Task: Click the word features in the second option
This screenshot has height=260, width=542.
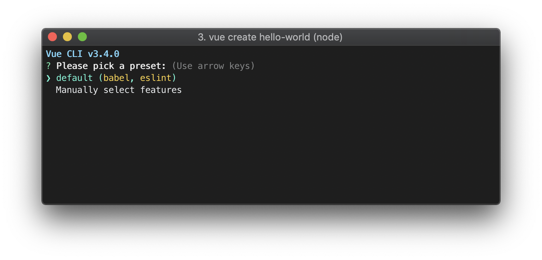Action: (x=161, y=90)
